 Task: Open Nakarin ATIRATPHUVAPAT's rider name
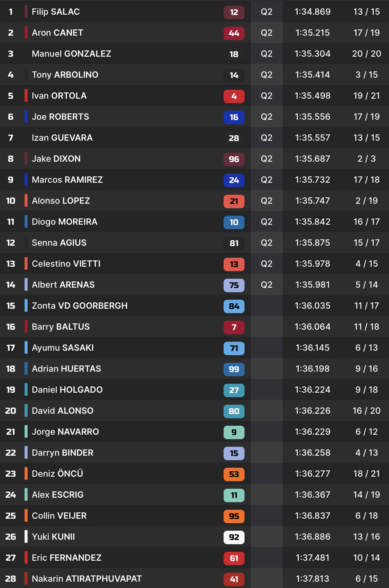(x=87, y=579)
